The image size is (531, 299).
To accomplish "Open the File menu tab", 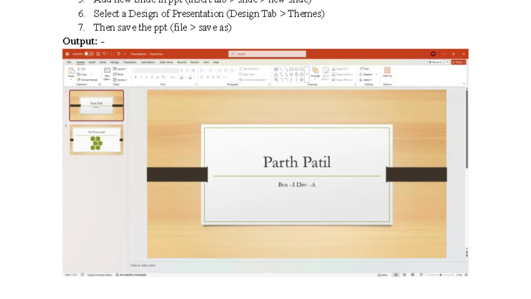I will click(x=69, y=62).
